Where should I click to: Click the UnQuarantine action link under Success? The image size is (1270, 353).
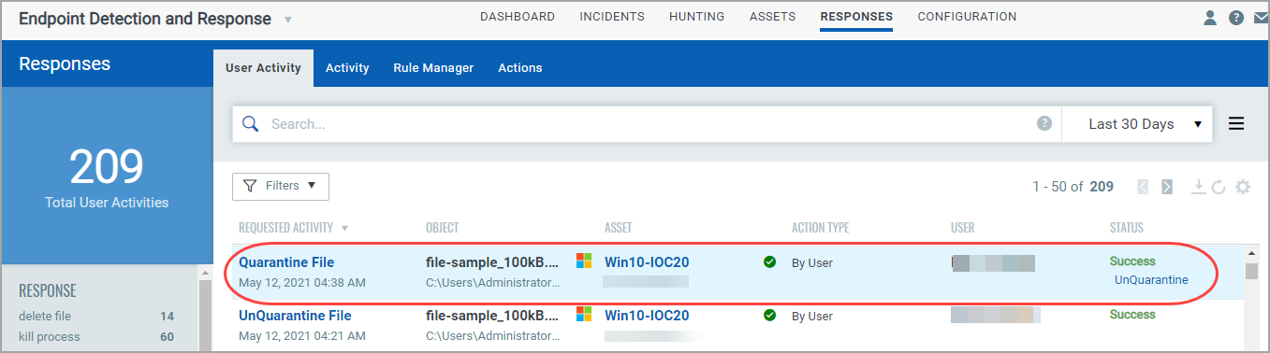(x=1151, y=280)
